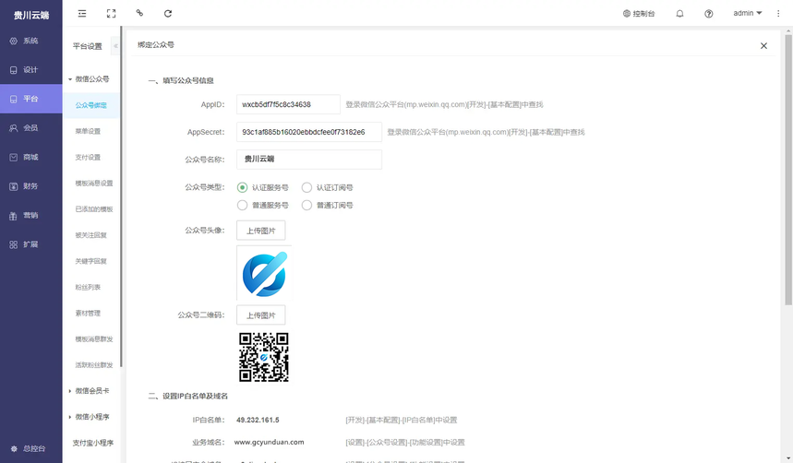The height and width of the screenshot is (463, 793).
Task: Select 认证服务号 radio button
Action: 242,187
